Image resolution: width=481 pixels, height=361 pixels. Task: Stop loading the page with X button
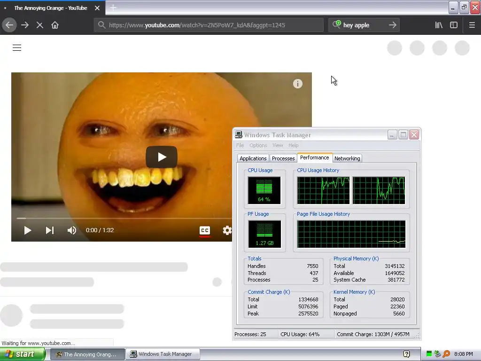(x=39, y=25)
